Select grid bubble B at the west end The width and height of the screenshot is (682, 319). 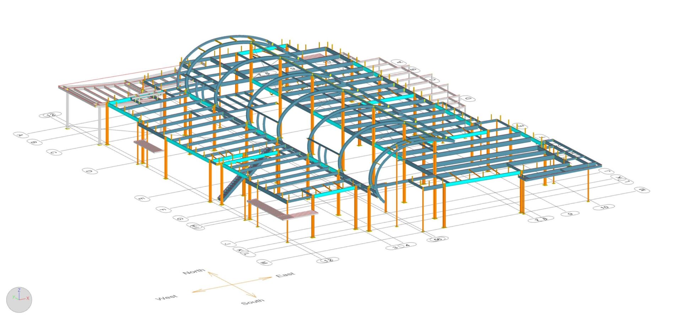34,142
